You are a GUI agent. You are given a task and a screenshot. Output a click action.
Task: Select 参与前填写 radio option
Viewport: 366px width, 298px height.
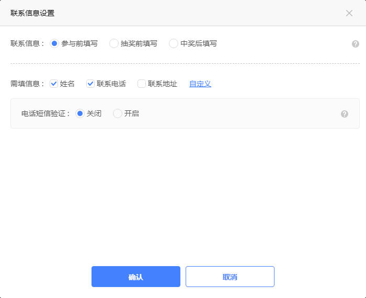[54, 44]
